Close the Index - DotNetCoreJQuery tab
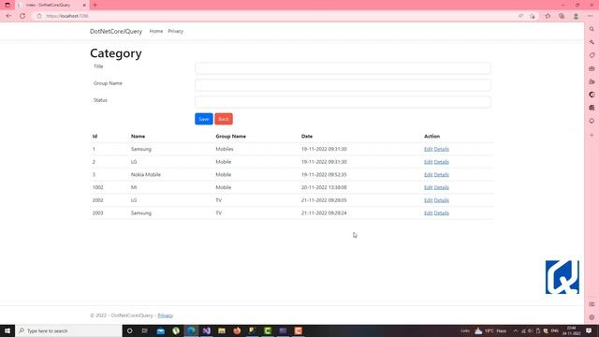Screen dimensions: 599x337 tap(84, 5)
